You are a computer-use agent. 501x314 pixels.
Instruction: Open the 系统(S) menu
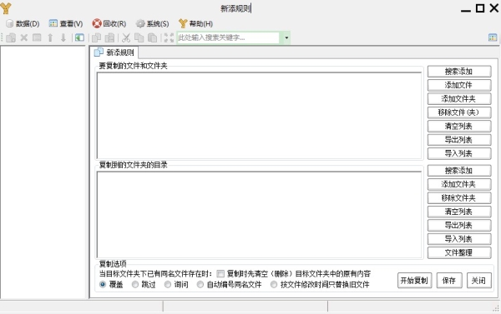pyautogui.click(x=153, y=23)
